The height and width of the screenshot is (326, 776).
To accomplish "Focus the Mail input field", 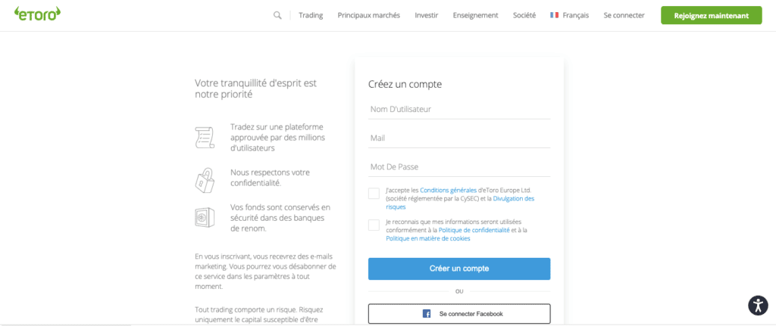I will coord(459,138).
